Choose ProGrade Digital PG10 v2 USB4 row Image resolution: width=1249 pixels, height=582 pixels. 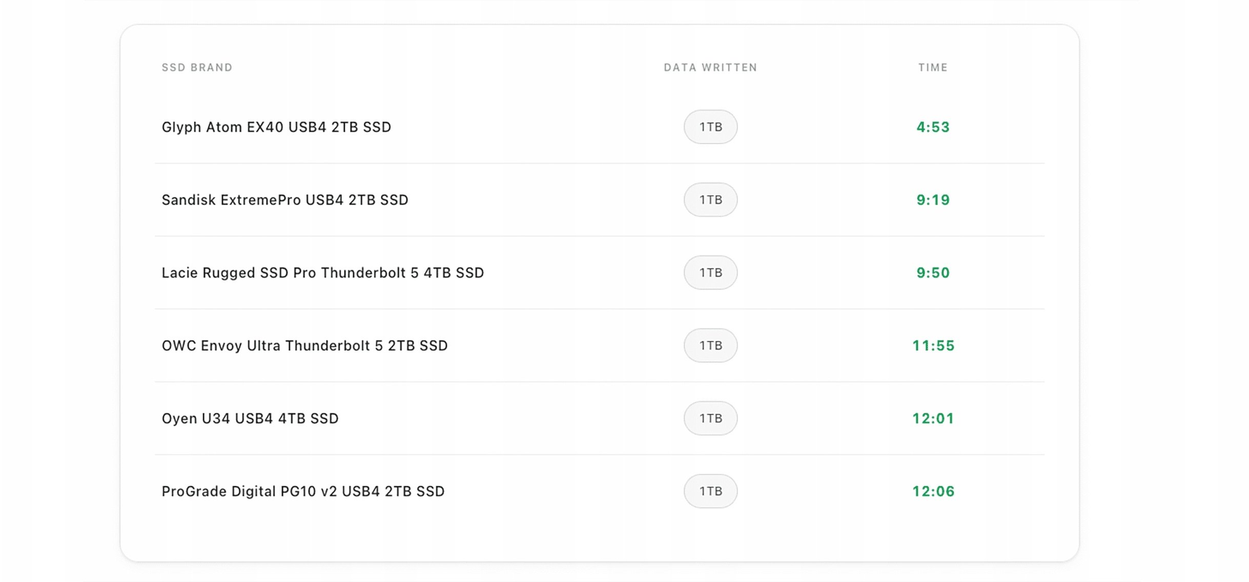click(303, 491)
